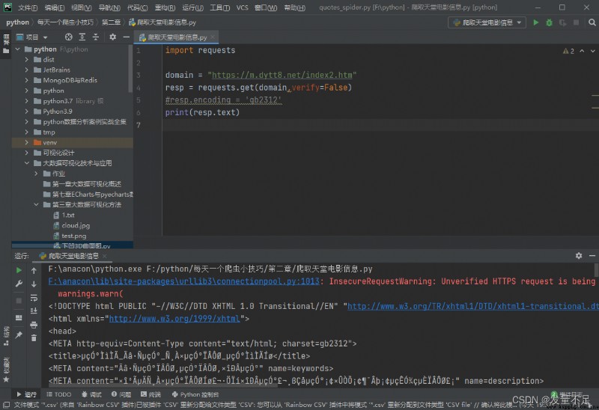Open the 文件(F) menu
This screenshot has height=410, width=599.
coord(28,7)
